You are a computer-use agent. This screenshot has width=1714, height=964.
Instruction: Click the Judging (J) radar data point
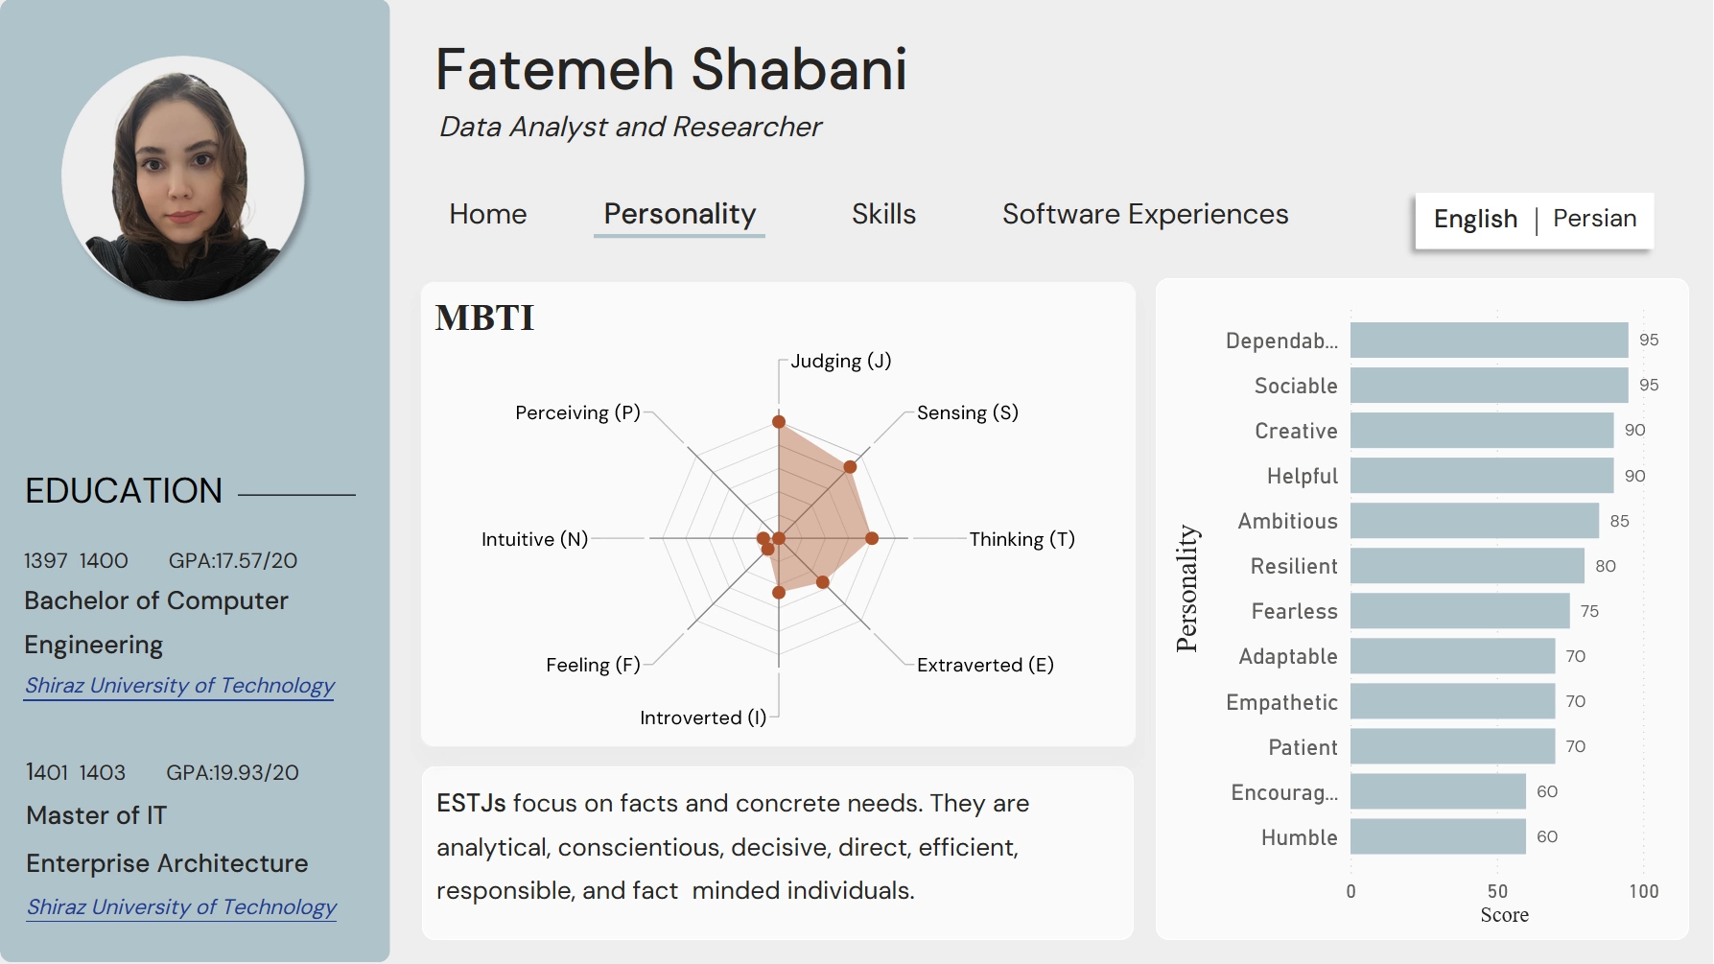click(779, 422)
